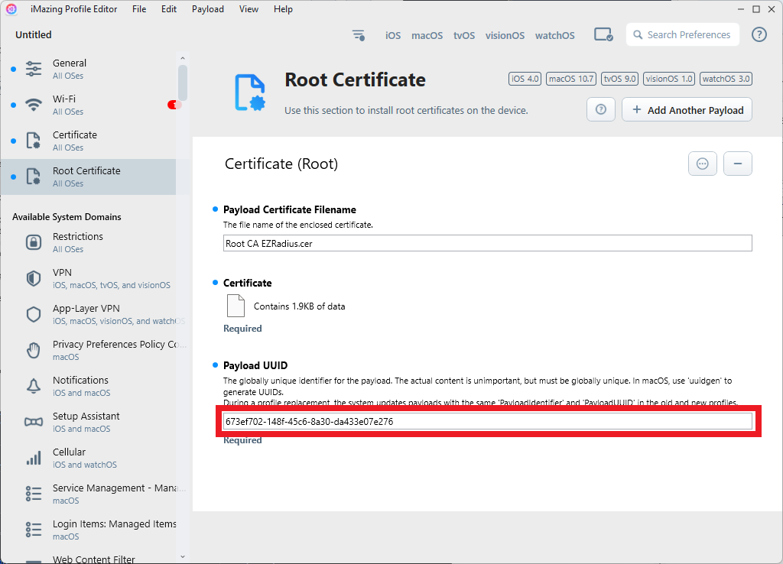Filter by the tvOS platform tab
Screen dimensions: 783x564
tap(464, 35)
